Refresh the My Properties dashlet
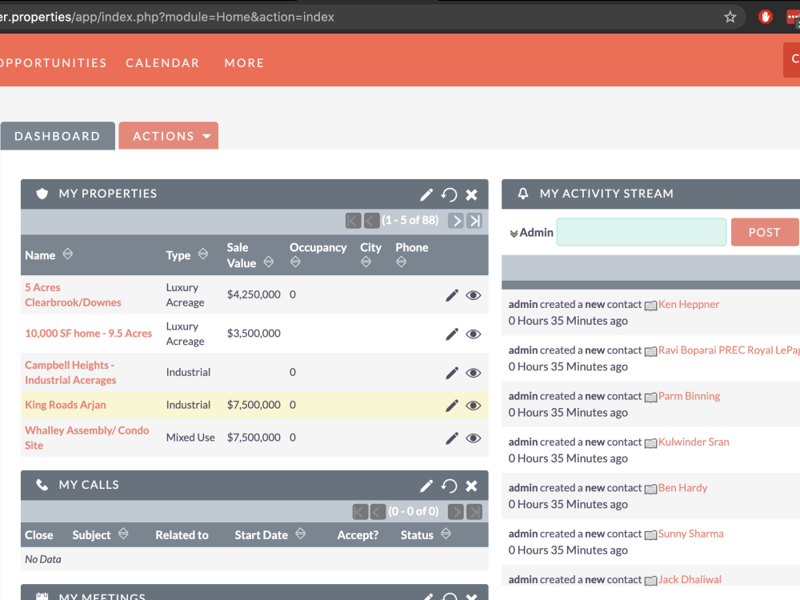This screenshot has width=800, height=600. pos(449,194)
